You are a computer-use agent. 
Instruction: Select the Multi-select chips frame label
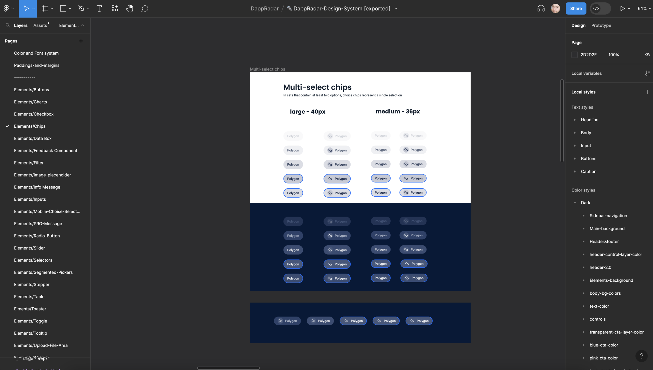[x=268, y=69]
